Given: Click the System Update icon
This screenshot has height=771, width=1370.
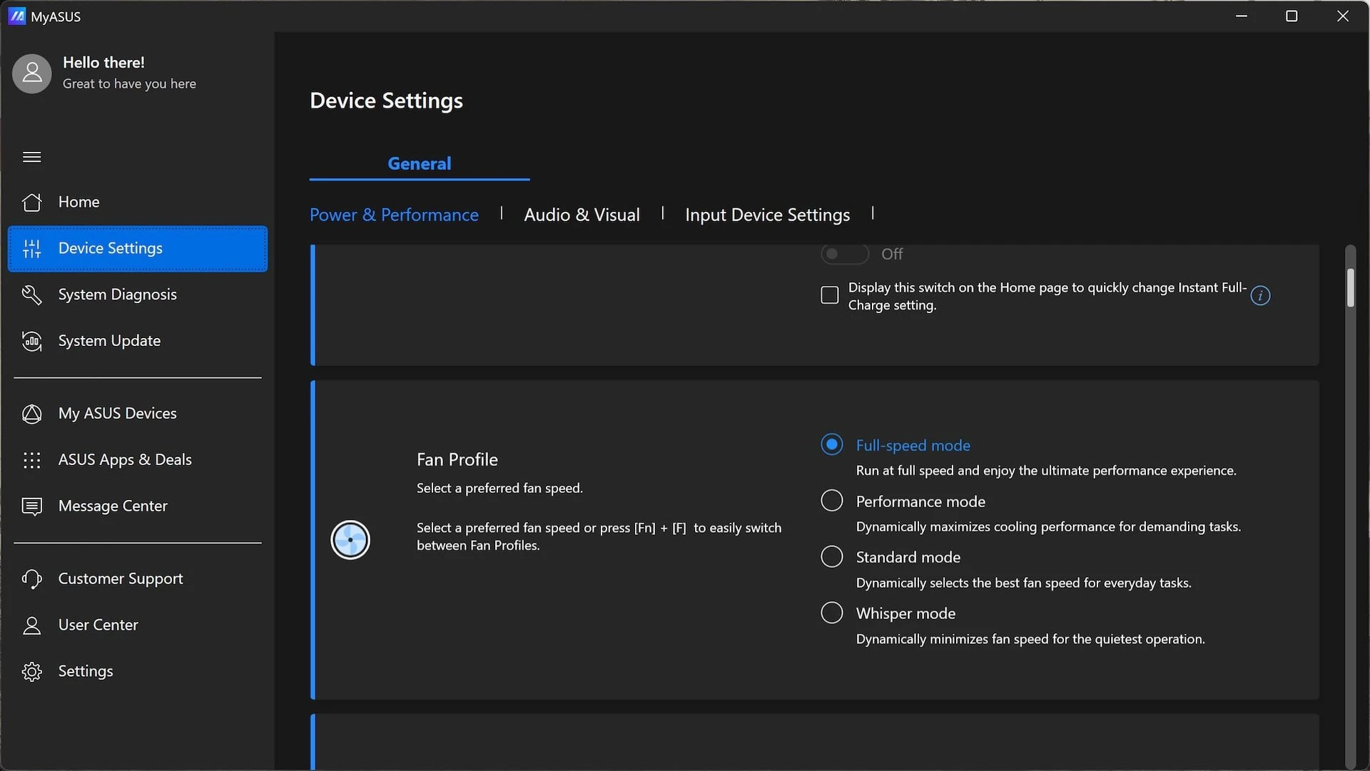Looking at the screenshot, I should [x=32, y=341].
